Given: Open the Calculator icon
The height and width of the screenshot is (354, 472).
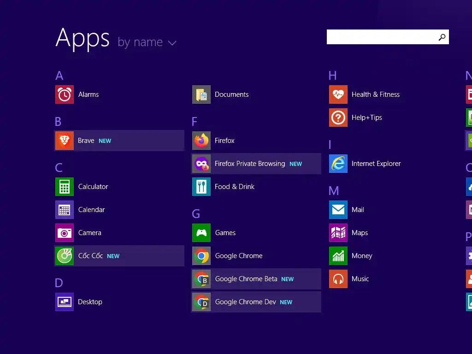Looking at the screenshot, I should coord(65,187).
